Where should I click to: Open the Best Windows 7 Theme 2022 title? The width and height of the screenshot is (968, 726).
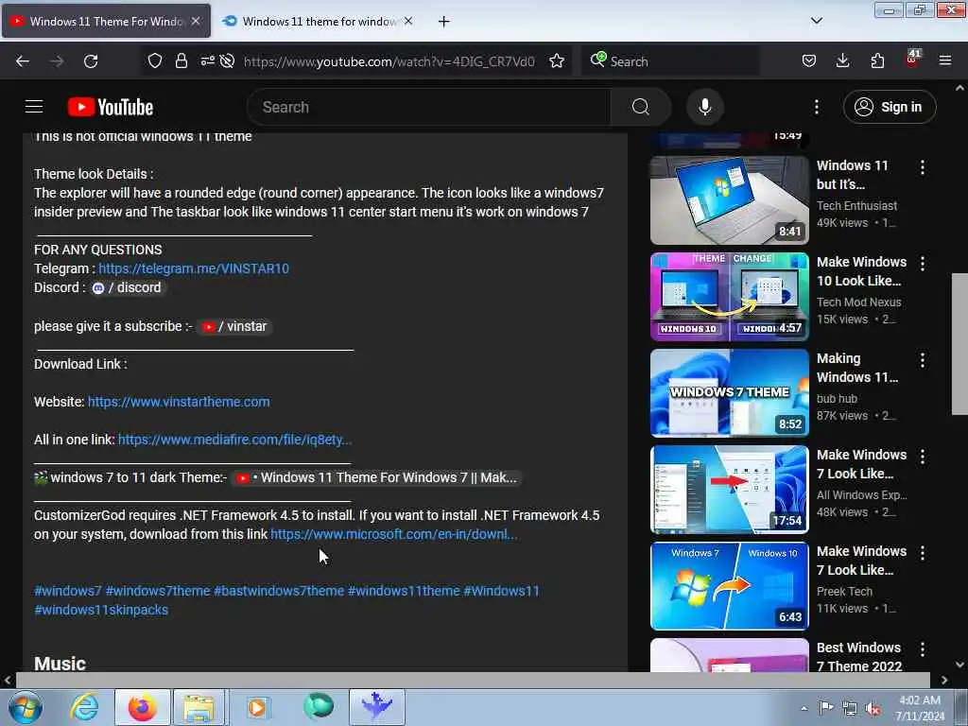pos(859,657)
